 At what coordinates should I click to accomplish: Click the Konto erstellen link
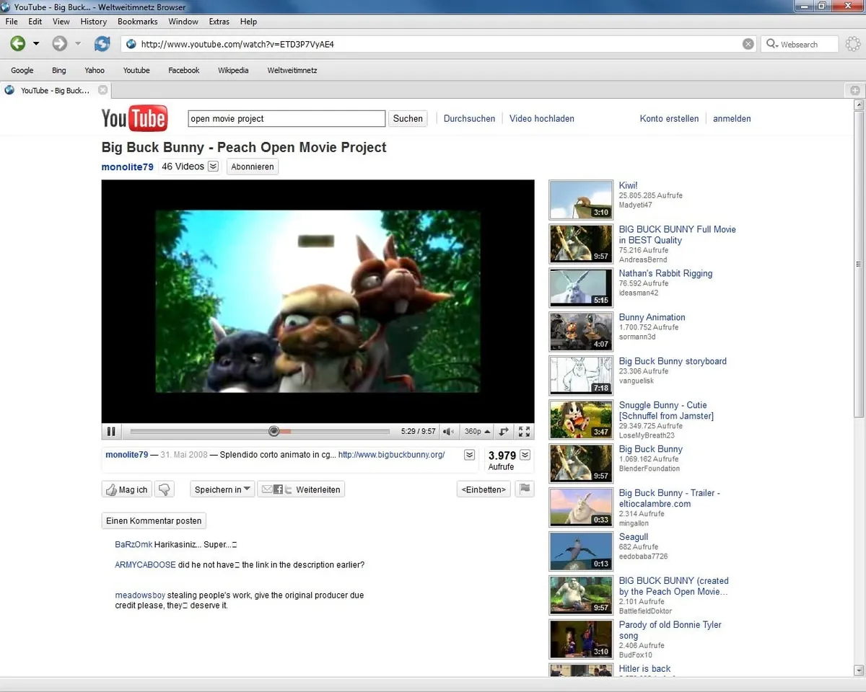(668, 118)
